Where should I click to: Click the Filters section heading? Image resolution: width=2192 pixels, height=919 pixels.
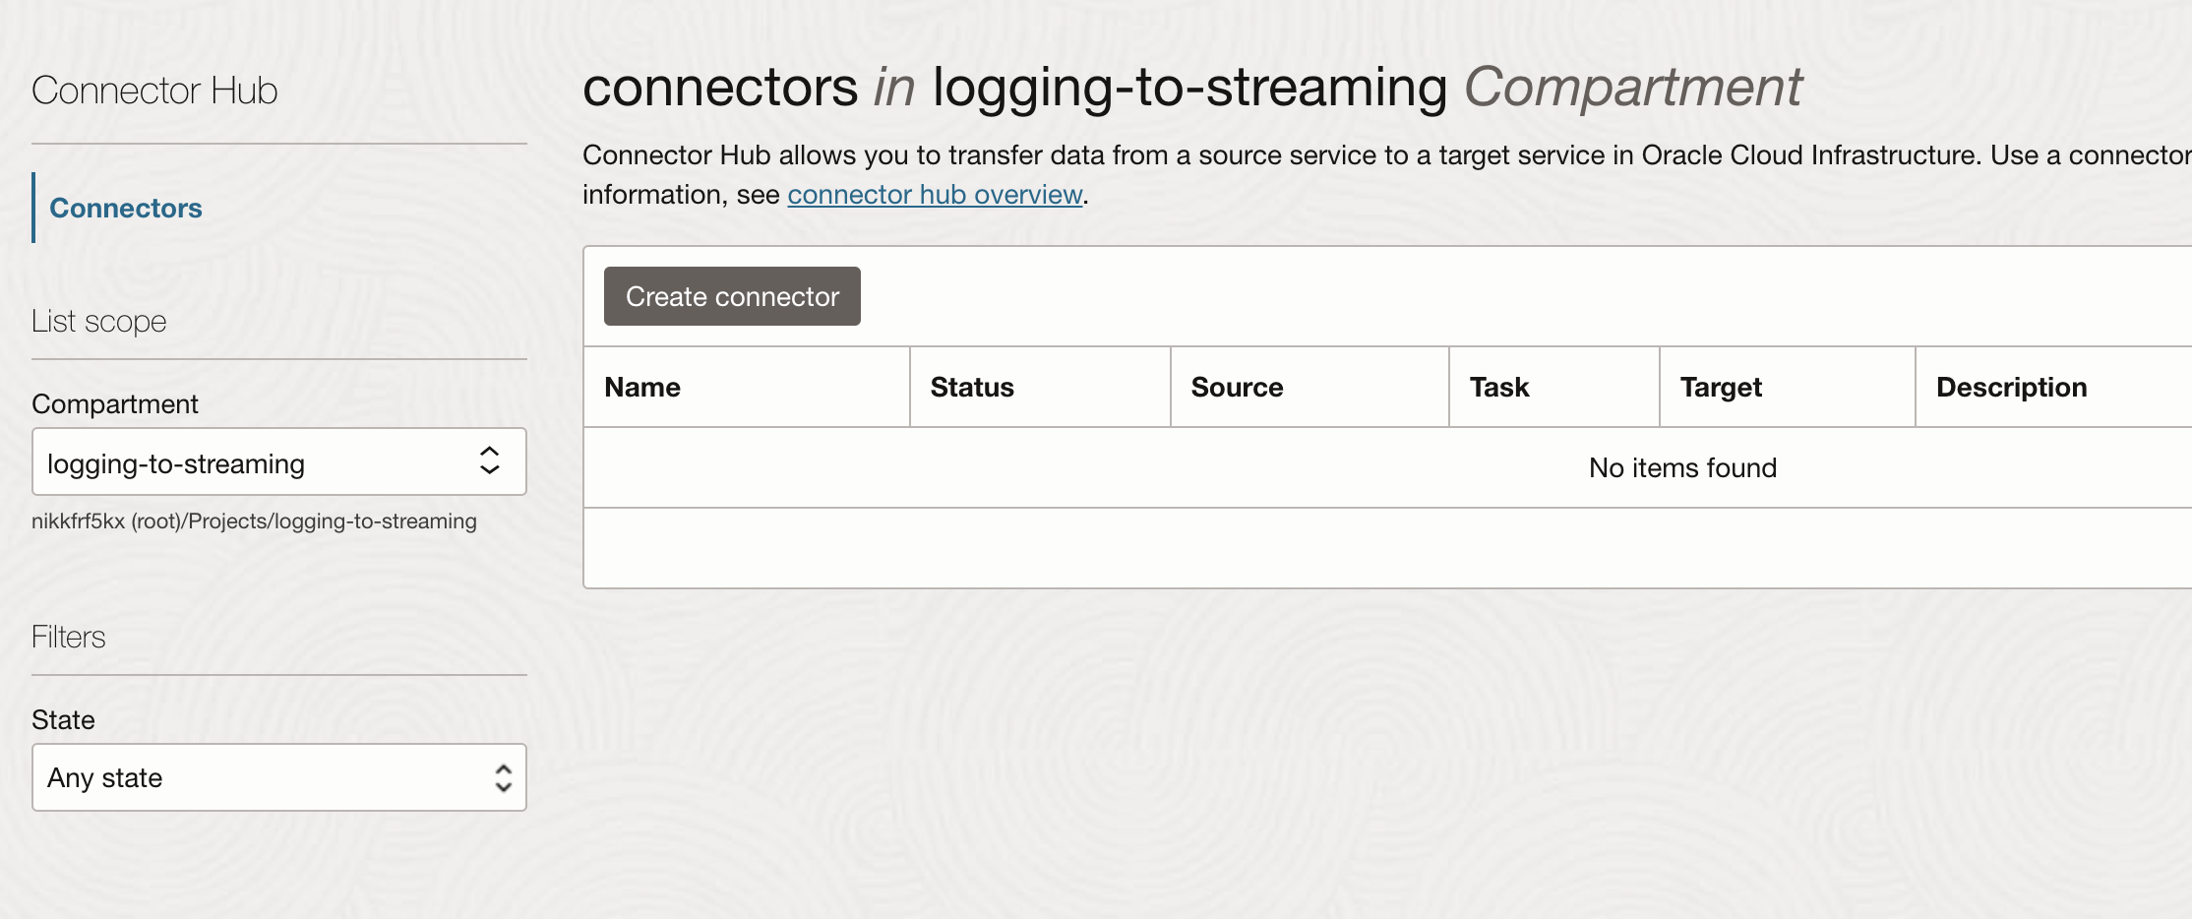pos(68,637)
